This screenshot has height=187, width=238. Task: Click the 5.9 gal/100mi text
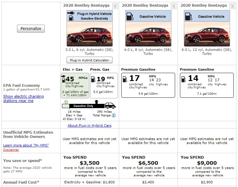point(148,94)
